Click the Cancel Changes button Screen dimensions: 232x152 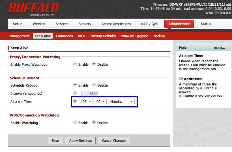tap(114, 141)
